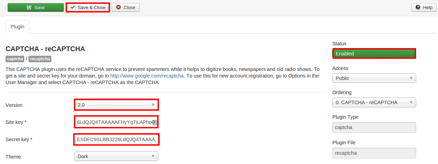
Task: Click the pencil icon on Save
Action: coord(29,7)
